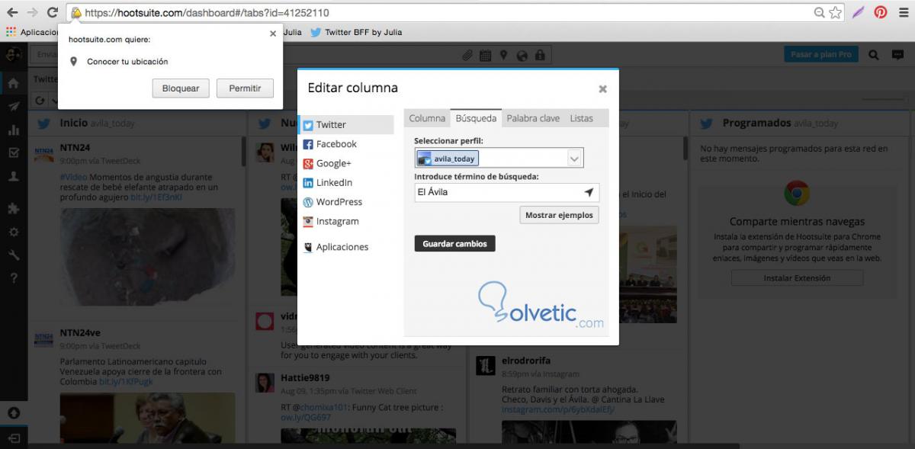Open the Publisher paper-plane icon
This screenshot has height=449, width=915.
[x=13, y=107]
